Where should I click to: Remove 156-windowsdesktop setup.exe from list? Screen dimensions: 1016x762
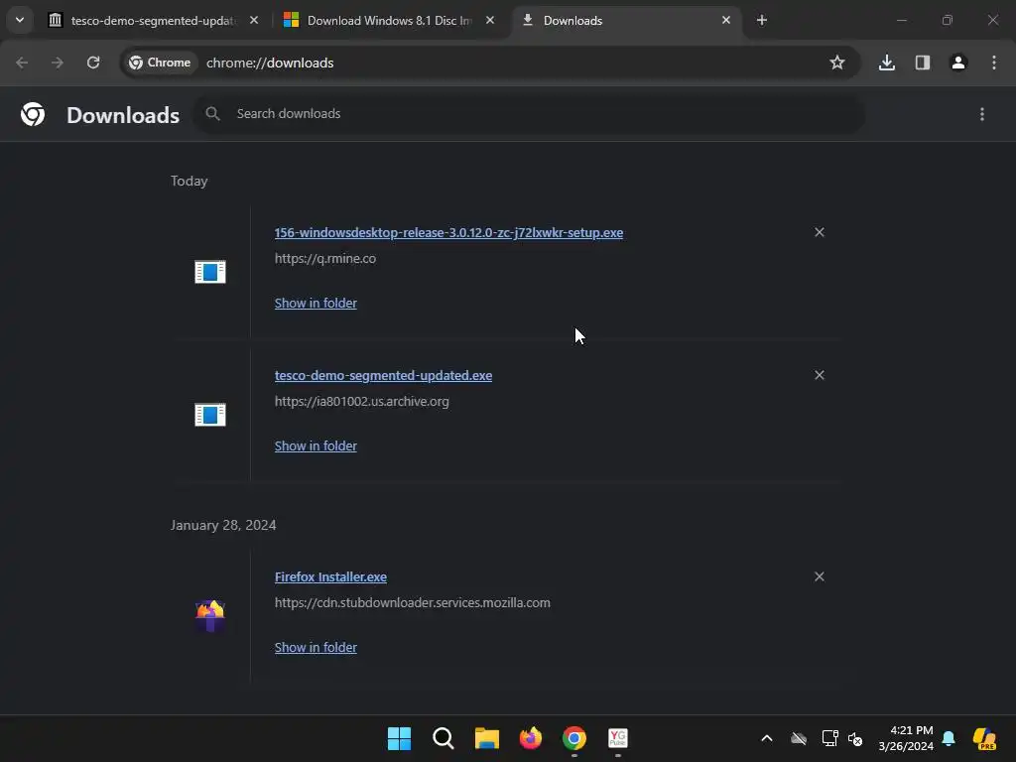pos(819,232)
